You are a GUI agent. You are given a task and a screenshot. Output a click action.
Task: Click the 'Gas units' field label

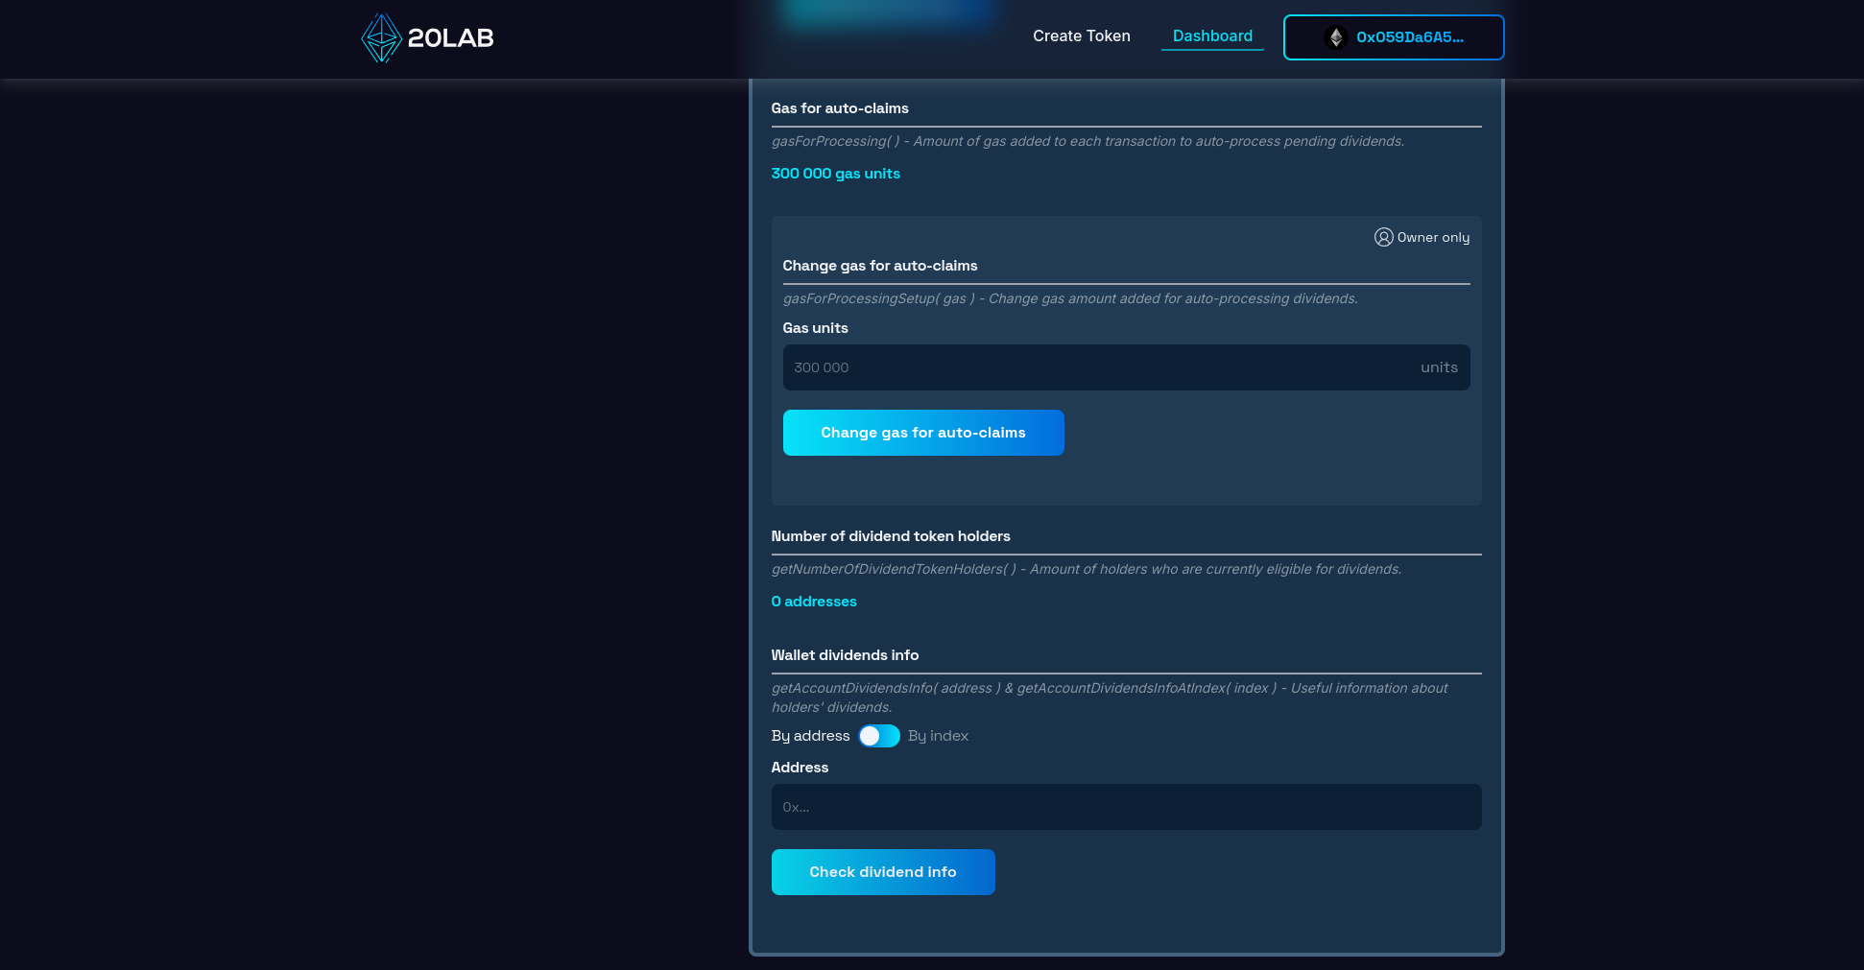pyautogui.click(x=816, y=328)
